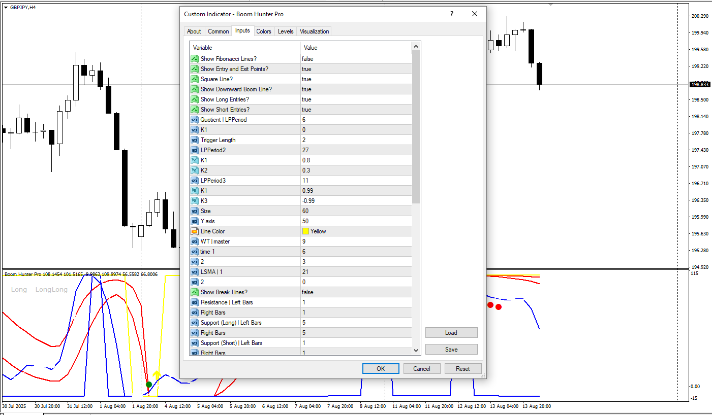Image resolution: width=712 pixels, height=415 pixels.
Task: Select the true value for Square Line?
Action: point(306,79)
